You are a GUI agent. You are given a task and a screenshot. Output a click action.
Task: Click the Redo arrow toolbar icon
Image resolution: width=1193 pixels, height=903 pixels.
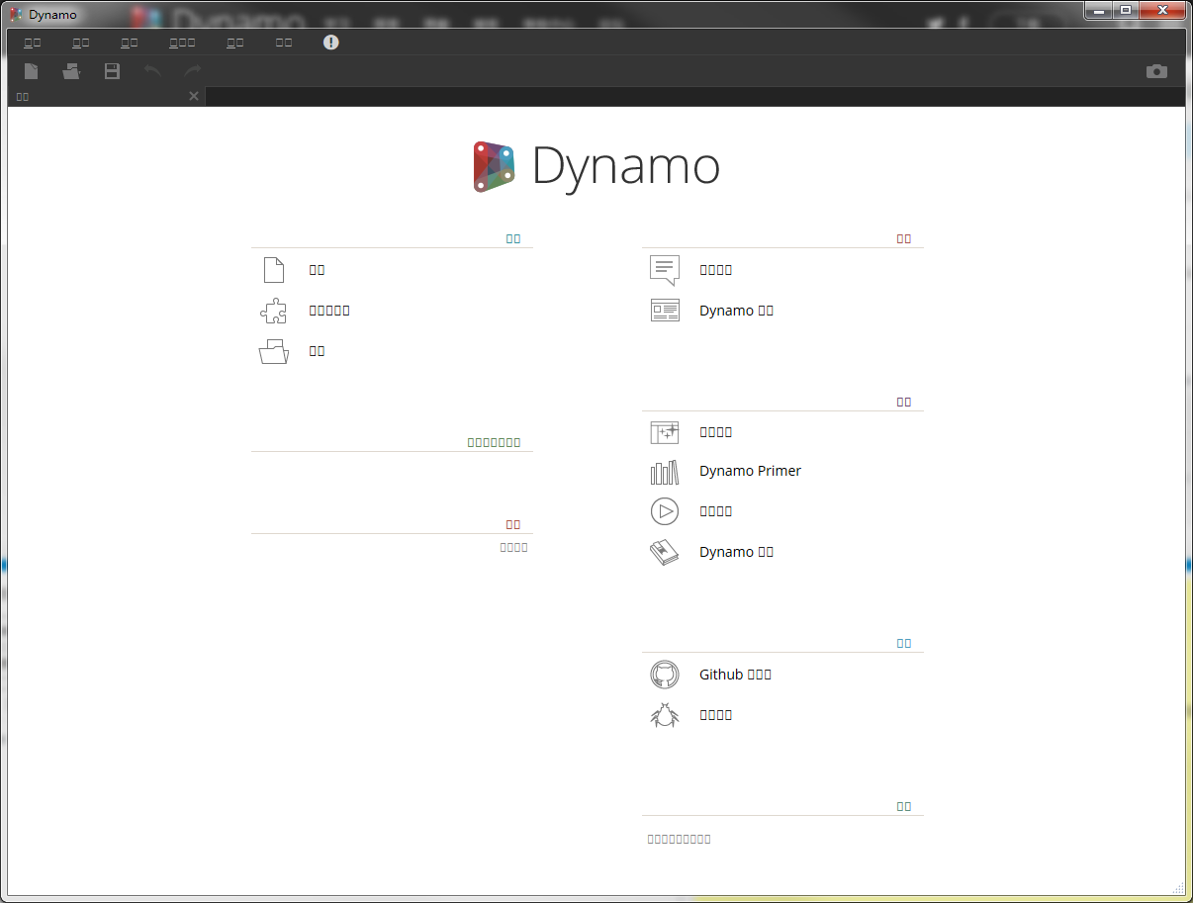[193, 71]
